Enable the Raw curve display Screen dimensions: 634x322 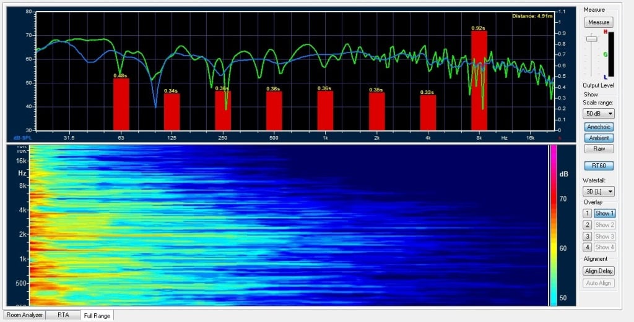click(599, 149)
